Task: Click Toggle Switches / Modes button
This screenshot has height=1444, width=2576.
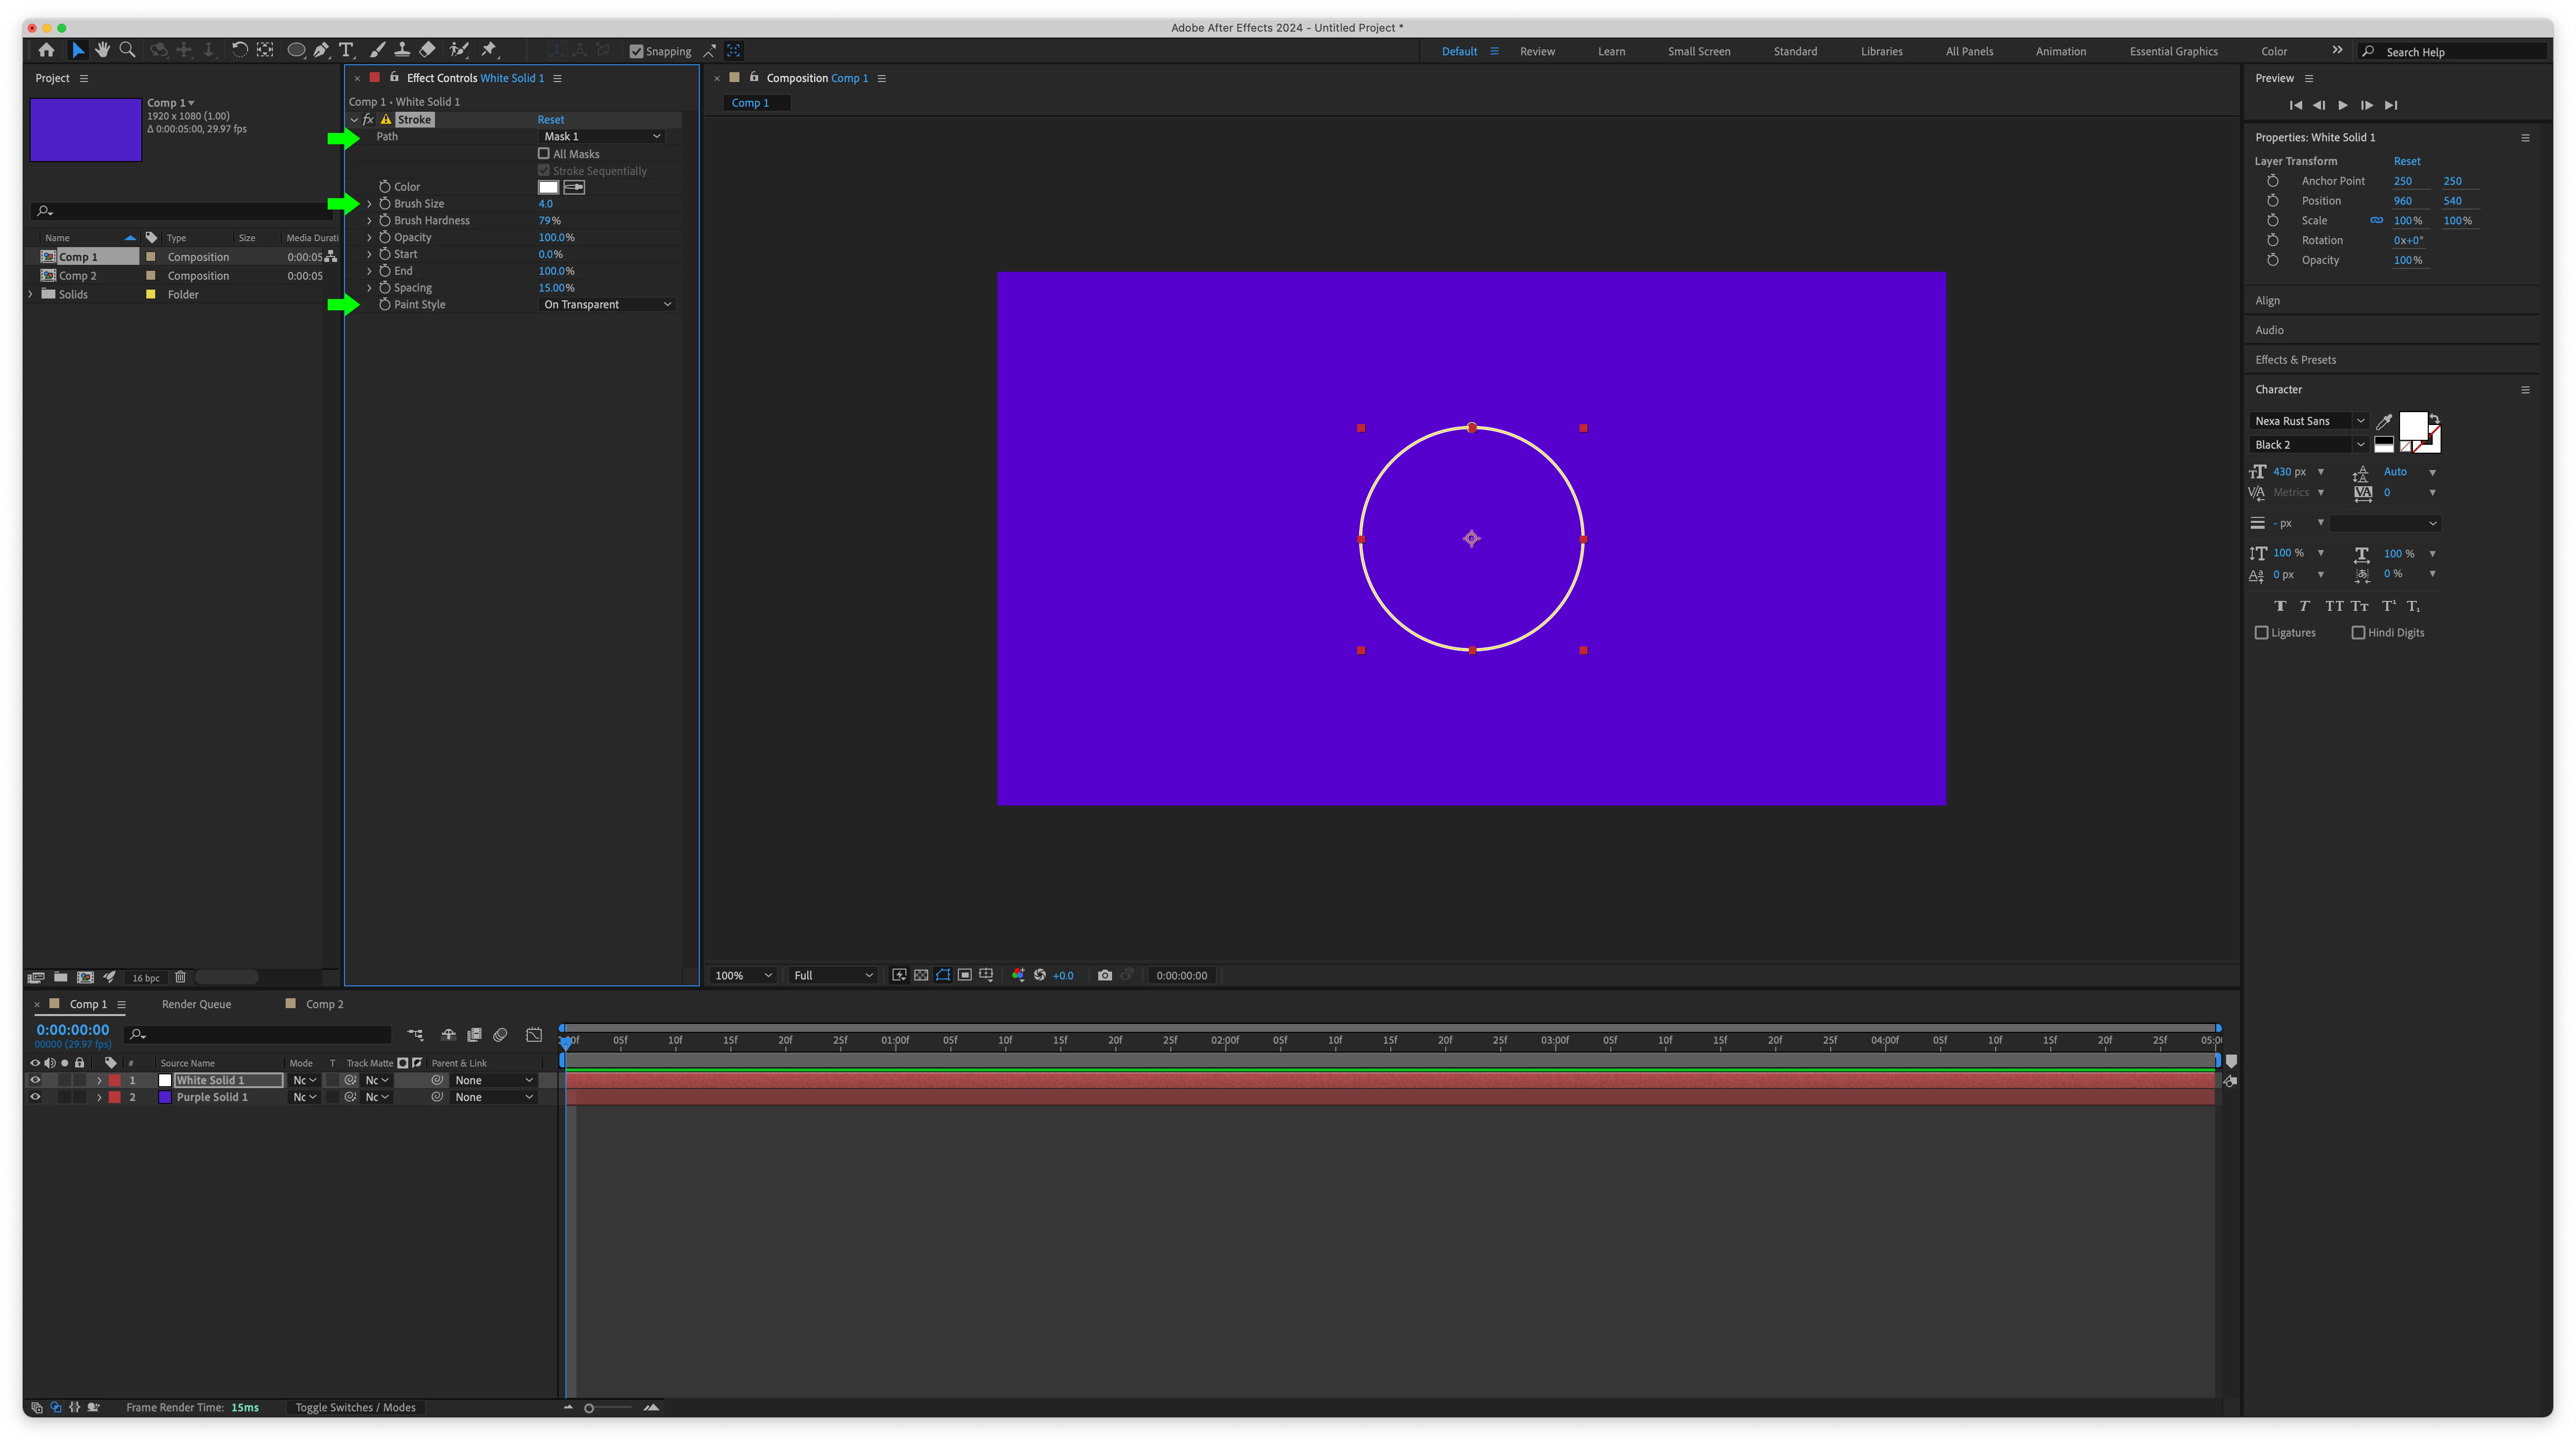Action: point(355,1407)
